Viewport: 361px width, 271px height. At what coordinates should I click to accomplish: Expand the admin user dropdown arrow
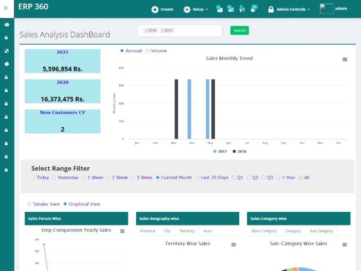point(350,9)
